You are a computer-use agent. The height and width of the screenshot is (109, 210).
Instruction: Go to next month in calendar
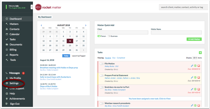(86, 25)
